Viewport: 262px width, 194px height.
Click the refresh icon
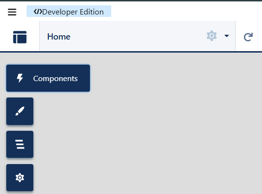pyautogui.click(x=248, y=37)
